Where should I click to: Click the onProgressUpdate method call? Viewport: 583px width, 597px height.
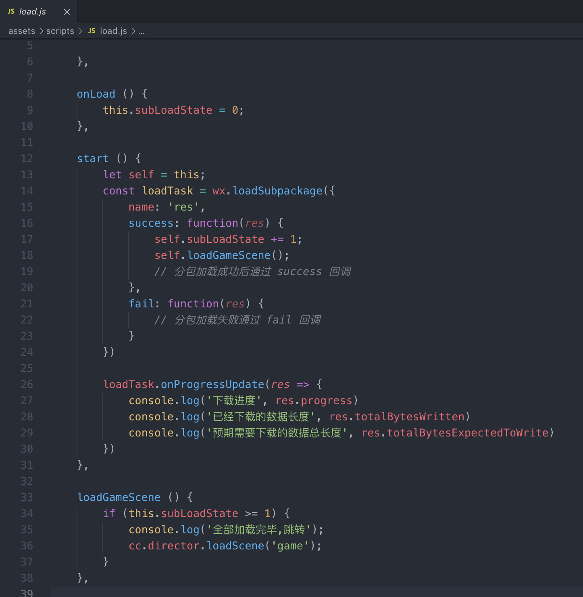[x=212, y=384]
